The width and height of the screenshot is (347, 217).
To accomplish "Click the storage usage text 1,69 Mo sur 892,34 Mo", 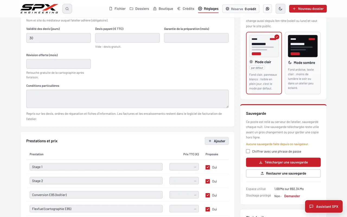I will [x=289, y=189].
